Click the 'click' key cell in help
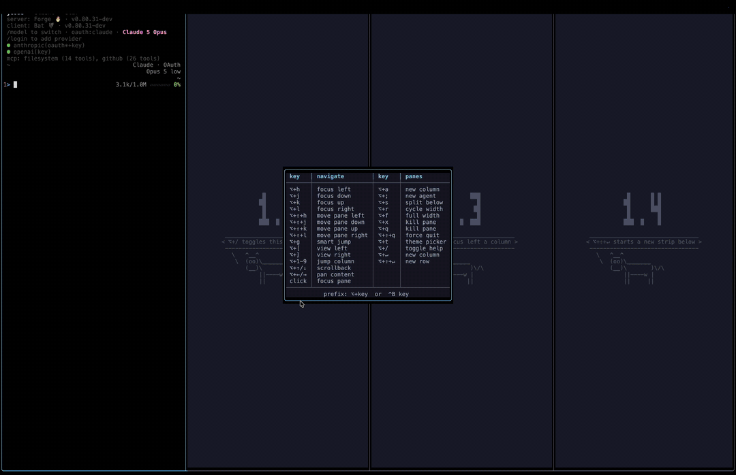The height and width of the screenshot is (475, 736). click(x=298, y=281)
